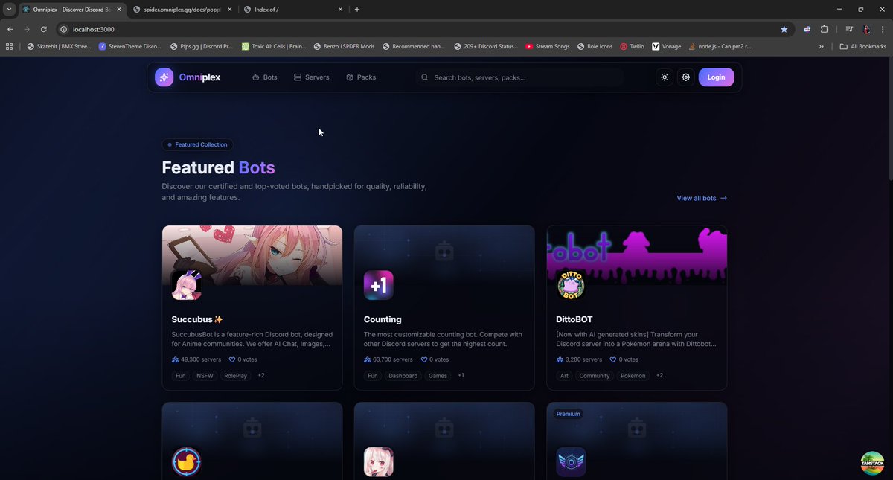893x480 pixels.
Task: Click the +2 more tags on Succubus card
Action: (x=261, y=376)
